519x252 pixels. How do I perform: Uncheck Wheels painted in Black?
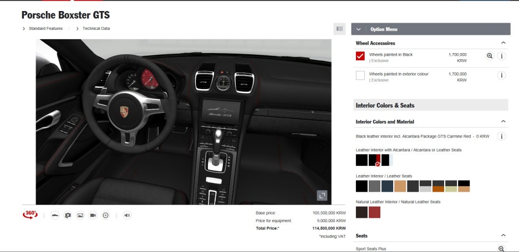(360, 56)
